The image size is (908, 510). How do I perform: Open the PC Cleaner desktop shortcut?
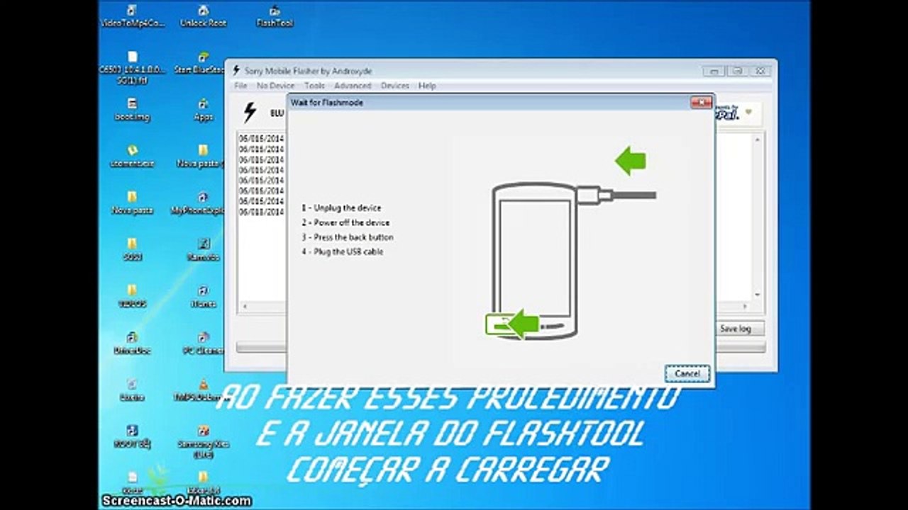point(203,343)
